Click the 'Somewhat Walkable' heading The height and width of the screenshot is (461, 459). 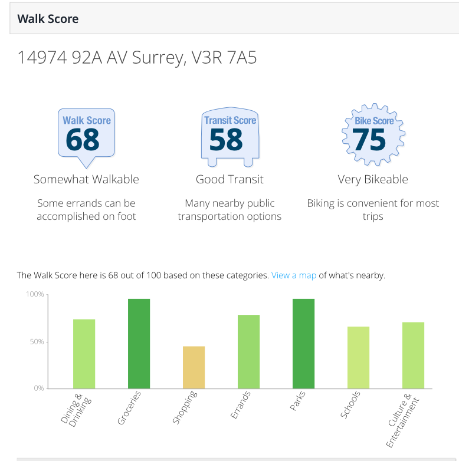point(86,179)
